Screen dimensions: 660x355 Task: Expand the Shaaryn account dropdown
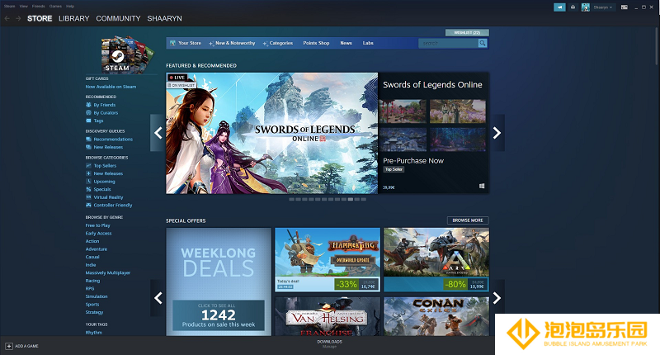pos(603,7)
